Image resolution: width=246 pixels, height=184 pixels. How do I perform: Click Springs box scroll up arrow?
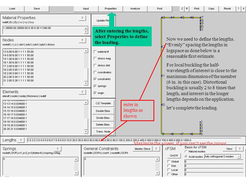pyautogui.click(x=76, y=159)
